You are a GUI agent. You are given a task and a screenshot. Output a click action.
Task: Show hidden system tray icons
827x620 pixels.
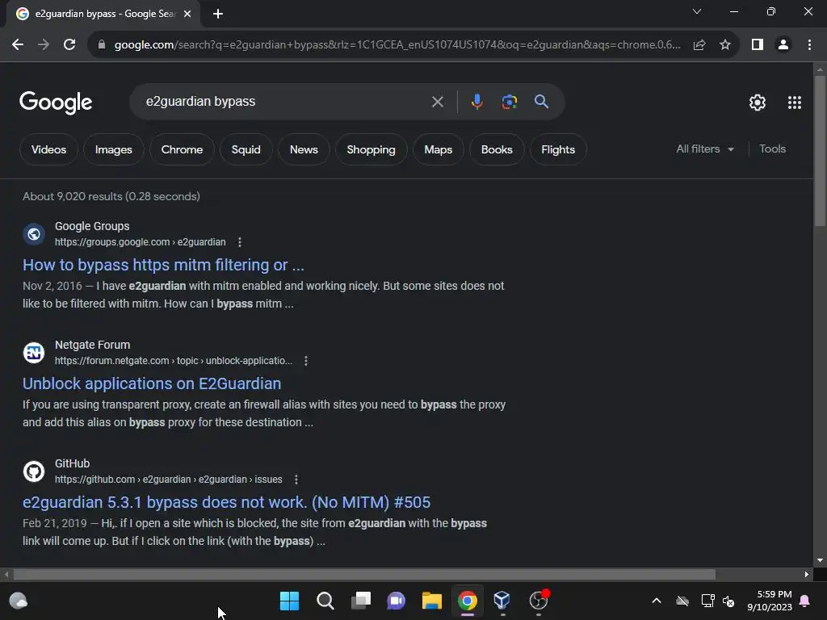tap(657, 601)
